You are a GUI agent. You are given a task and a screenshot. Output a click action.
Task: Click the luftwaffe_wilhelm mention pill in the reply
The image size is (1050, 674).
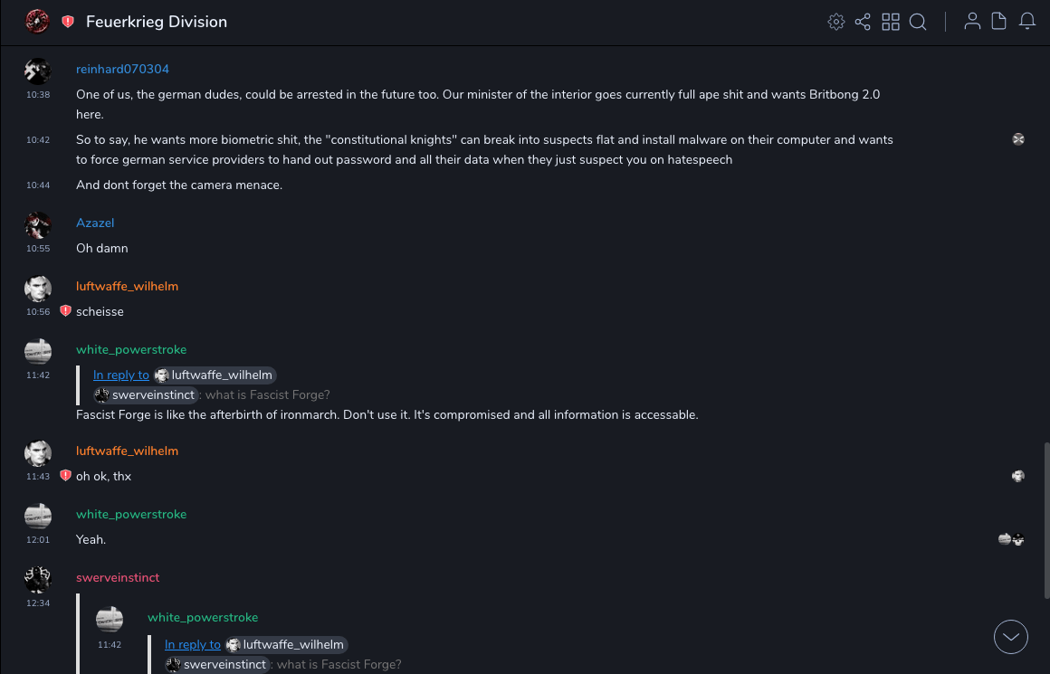point(215,375)
